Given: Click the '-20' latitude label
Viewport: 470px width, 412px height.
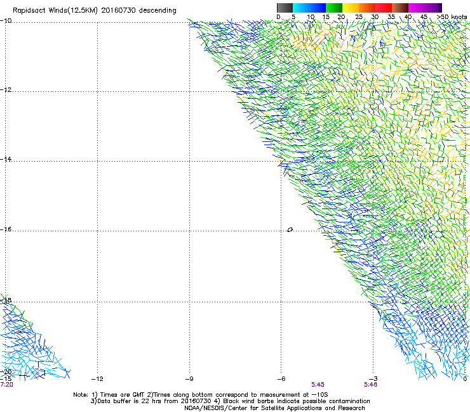Looking at the screenshot, I should [x=6, y=372].
